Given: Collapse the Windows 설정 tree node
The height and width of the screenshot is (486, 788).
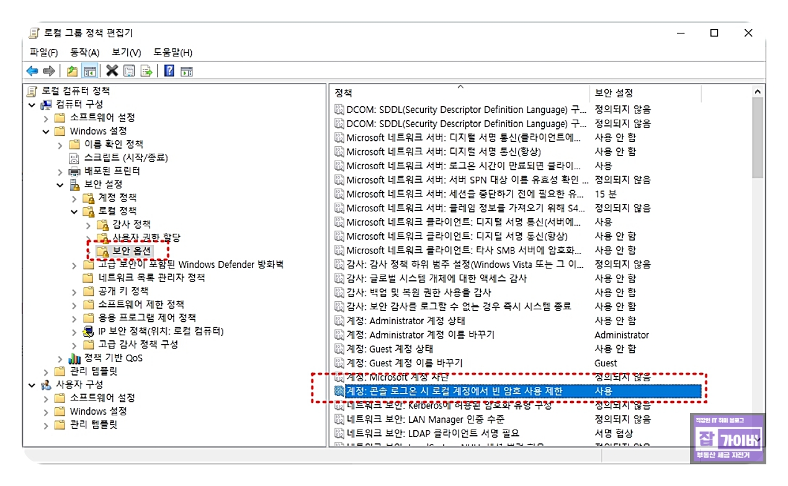Looking at the screenshot, I should [45, 131].
